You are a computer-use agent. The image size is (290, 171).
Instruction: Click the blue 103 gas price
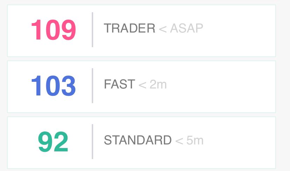point(54,86)
